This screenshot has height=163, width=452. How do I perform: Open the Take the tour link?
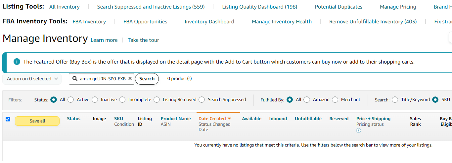(x=143, y=40)
